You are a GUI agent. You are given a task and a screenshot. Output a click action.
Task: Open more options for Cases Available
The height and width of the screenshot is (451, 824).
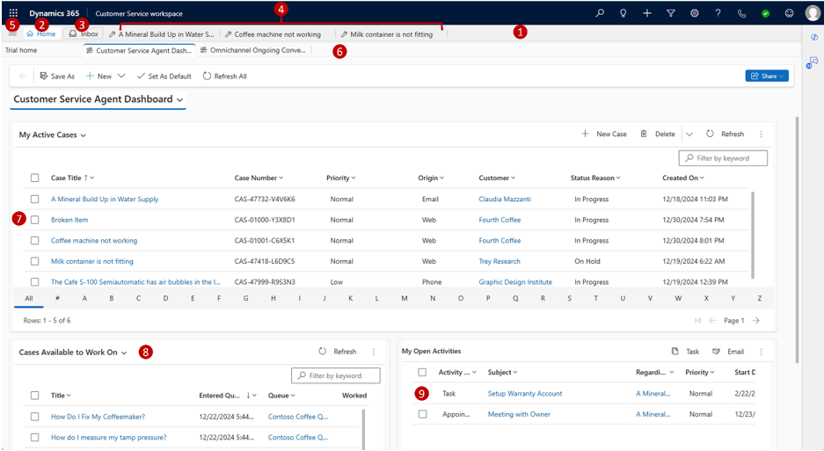[374, 352]
